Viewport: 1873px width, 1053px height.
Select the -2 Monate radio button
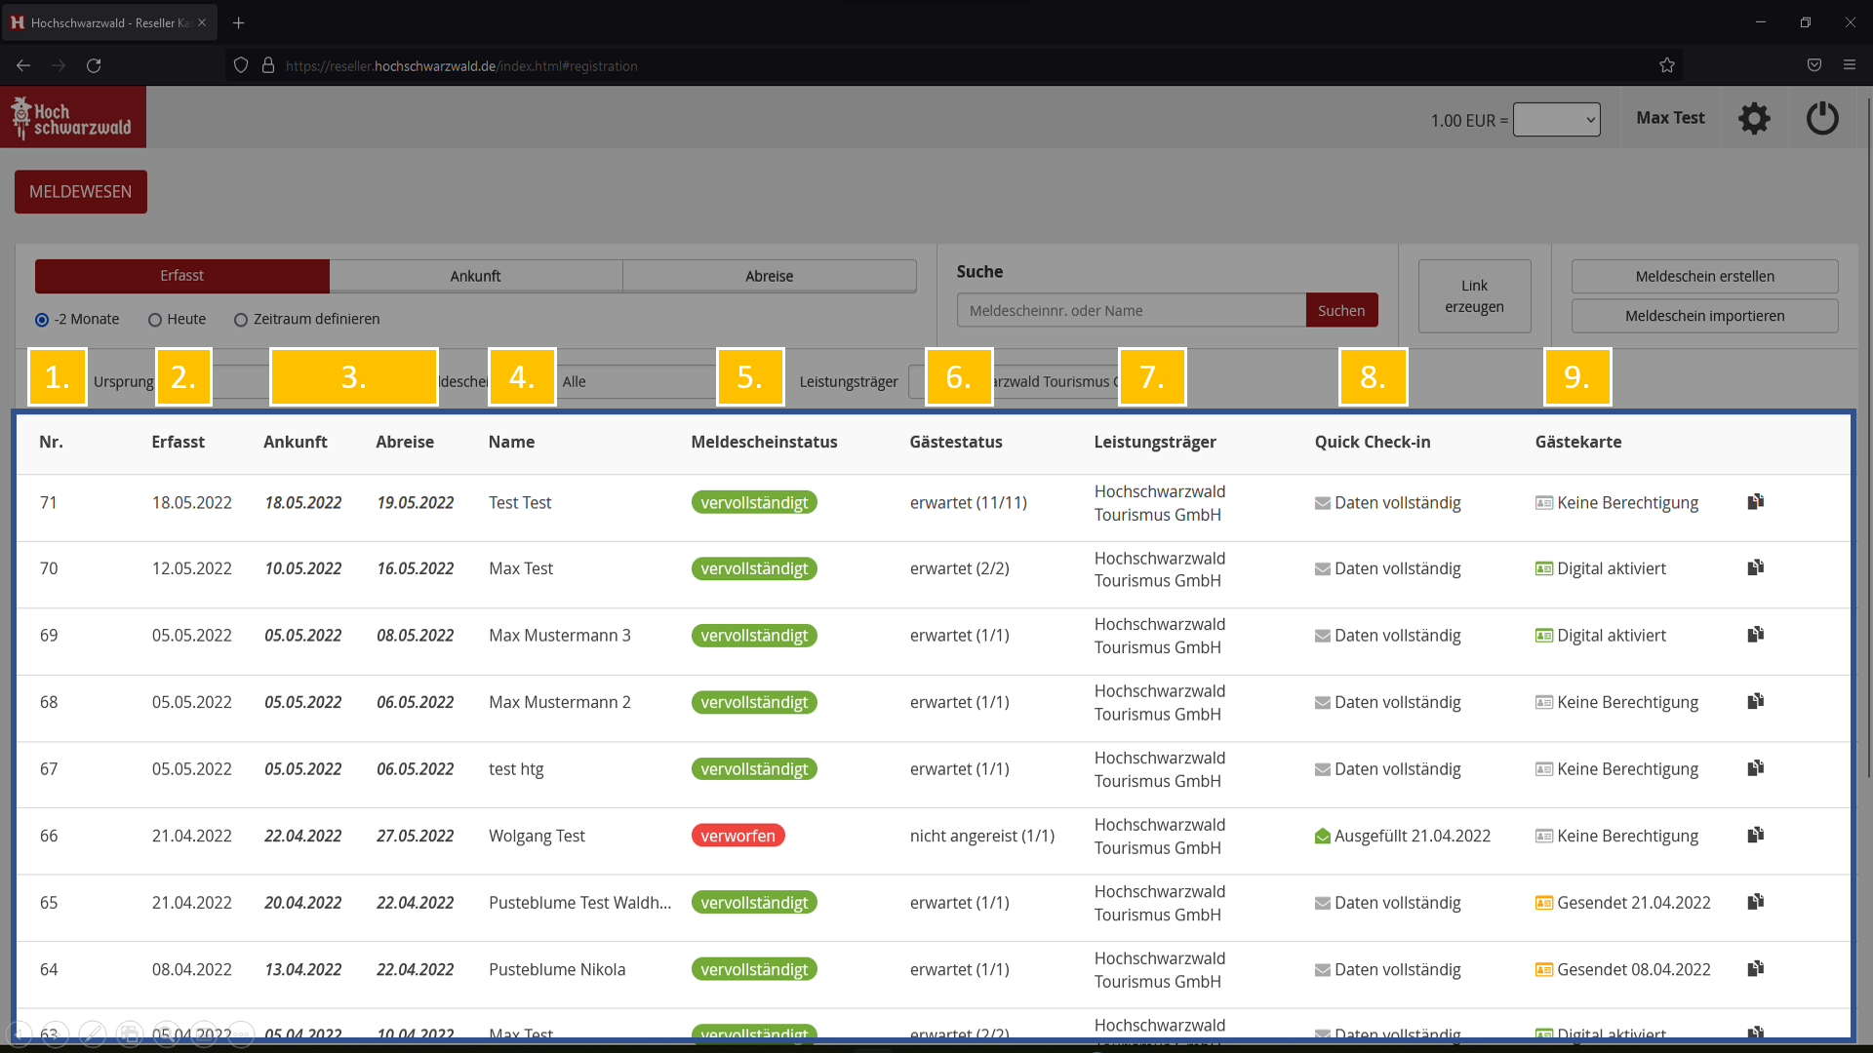pos(42,320)
